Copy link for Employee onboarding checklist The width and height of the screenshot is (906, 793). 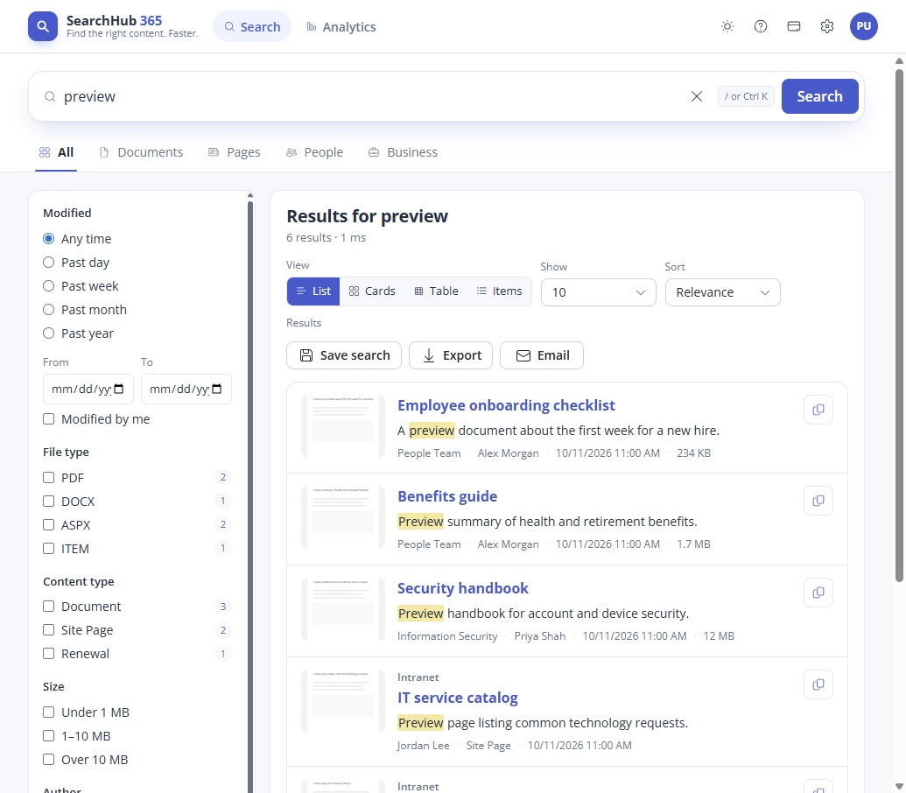(818, 410)
